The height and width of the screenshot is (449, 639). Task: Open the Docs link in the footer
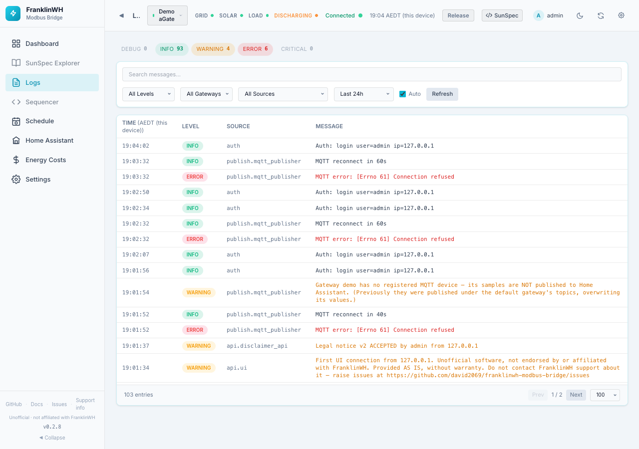36,404
